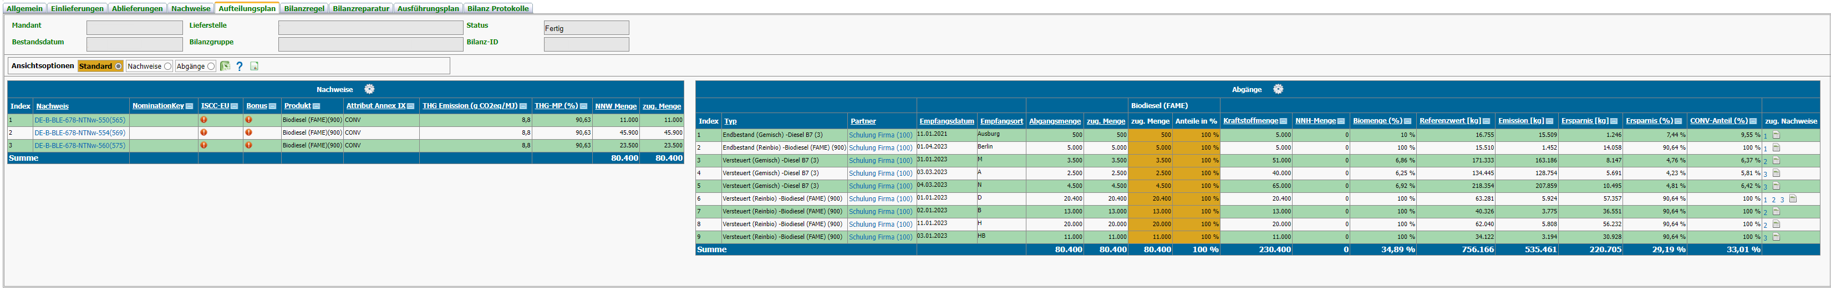
Task: Click the Excel export icon in Ansichtsoptionen
Action: click(x=225, y=66)
